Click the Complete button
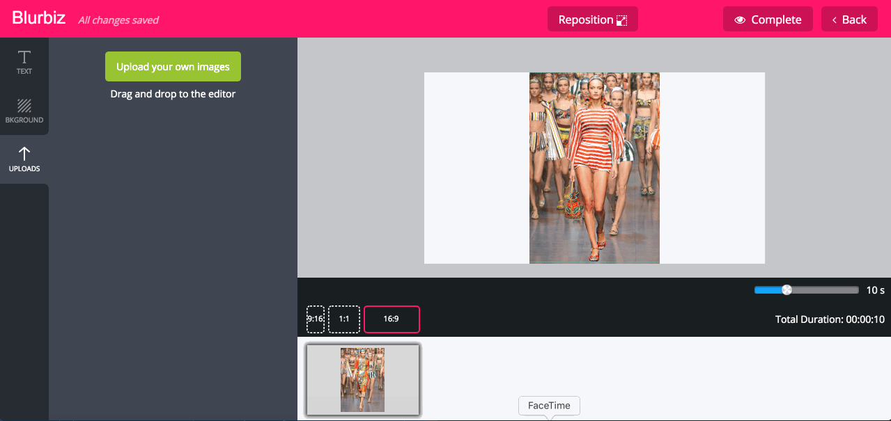The width and height of the screenshot is (891, 421). coord(768,19)
